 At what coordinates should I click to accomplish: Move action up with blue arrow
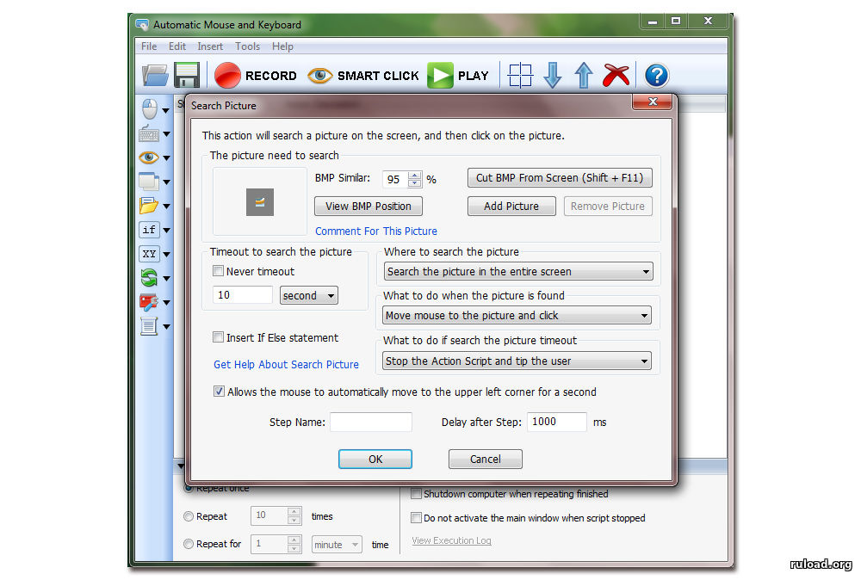584,75
